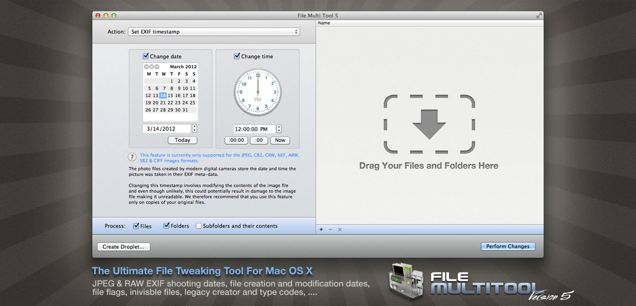Click the :00 seconds reset button
Screen dimensions: 636x306
pyautogui.click(x=259, y=140)
